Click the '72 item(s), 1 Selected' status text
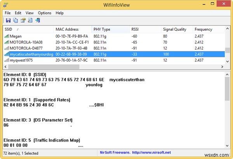The height and width of the screenshot is (159, 233). (x=21, y=153)
